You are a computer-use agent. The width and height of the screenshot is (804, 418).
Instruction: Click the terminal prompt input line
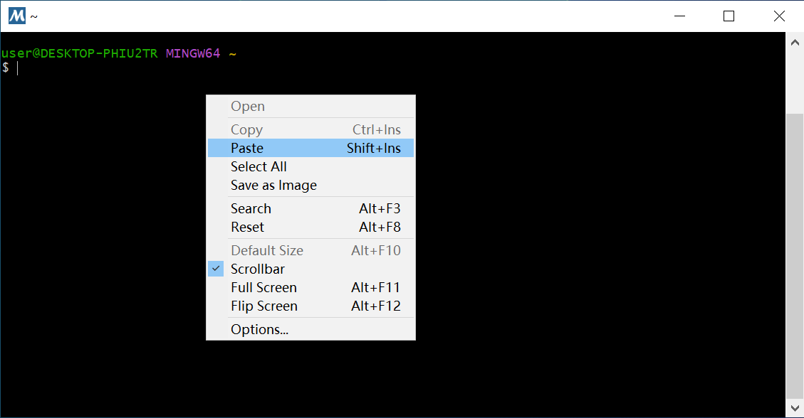[x=107, y=68]
